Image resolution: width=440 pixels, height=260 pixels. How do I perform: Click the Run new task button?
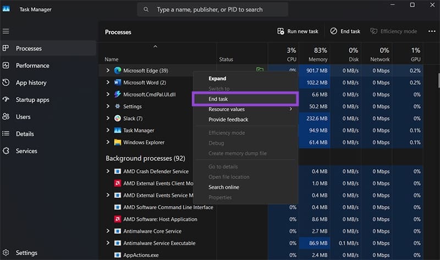298,31
